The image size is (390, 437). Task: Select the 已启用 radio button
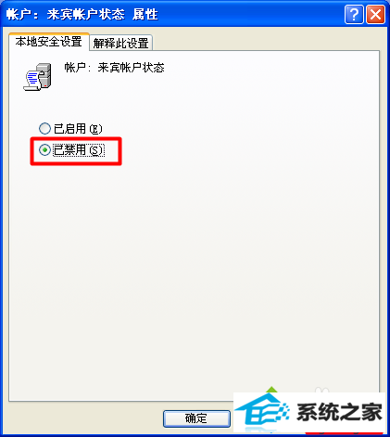pyautogui.click(x=44, y=128)
